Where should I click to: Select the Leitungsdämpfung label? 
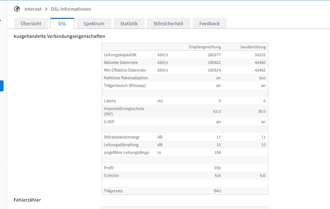click(121, 145)
